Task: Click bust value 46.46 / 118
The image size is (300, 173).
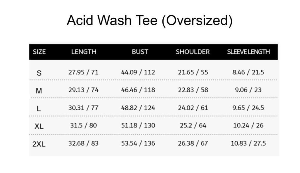Action: tap(138, 90)
